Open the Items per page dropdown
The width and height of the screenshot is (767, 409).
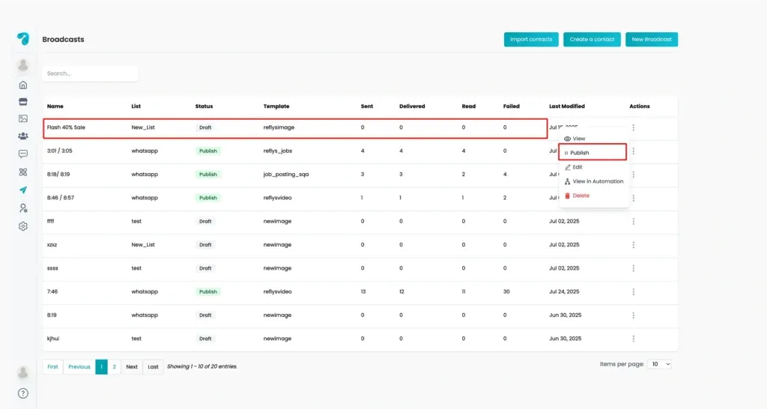click(659, 364)
